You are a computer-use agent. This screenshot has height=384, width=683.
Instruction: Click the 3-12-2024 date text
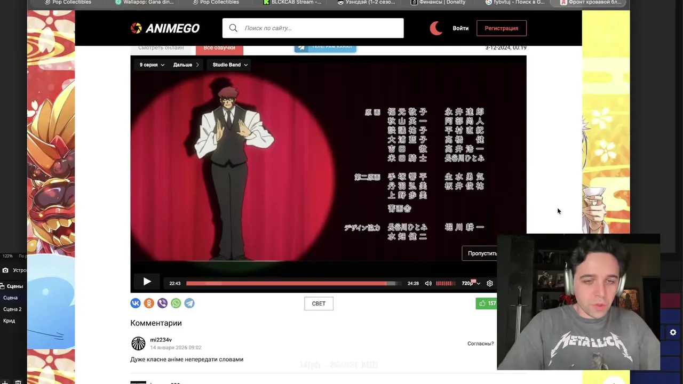point(506,47)
